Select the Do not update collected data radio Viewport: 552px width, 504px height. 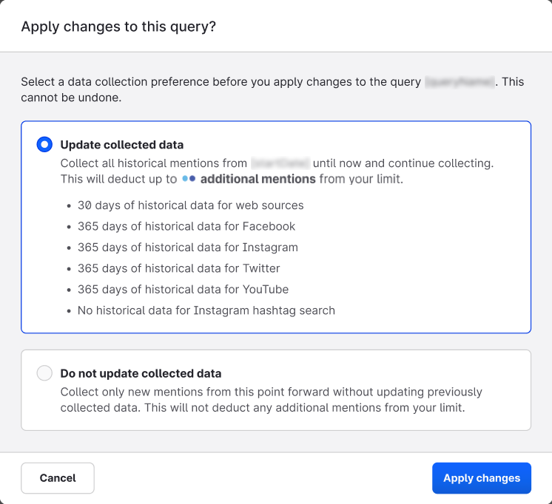[44, 373]
